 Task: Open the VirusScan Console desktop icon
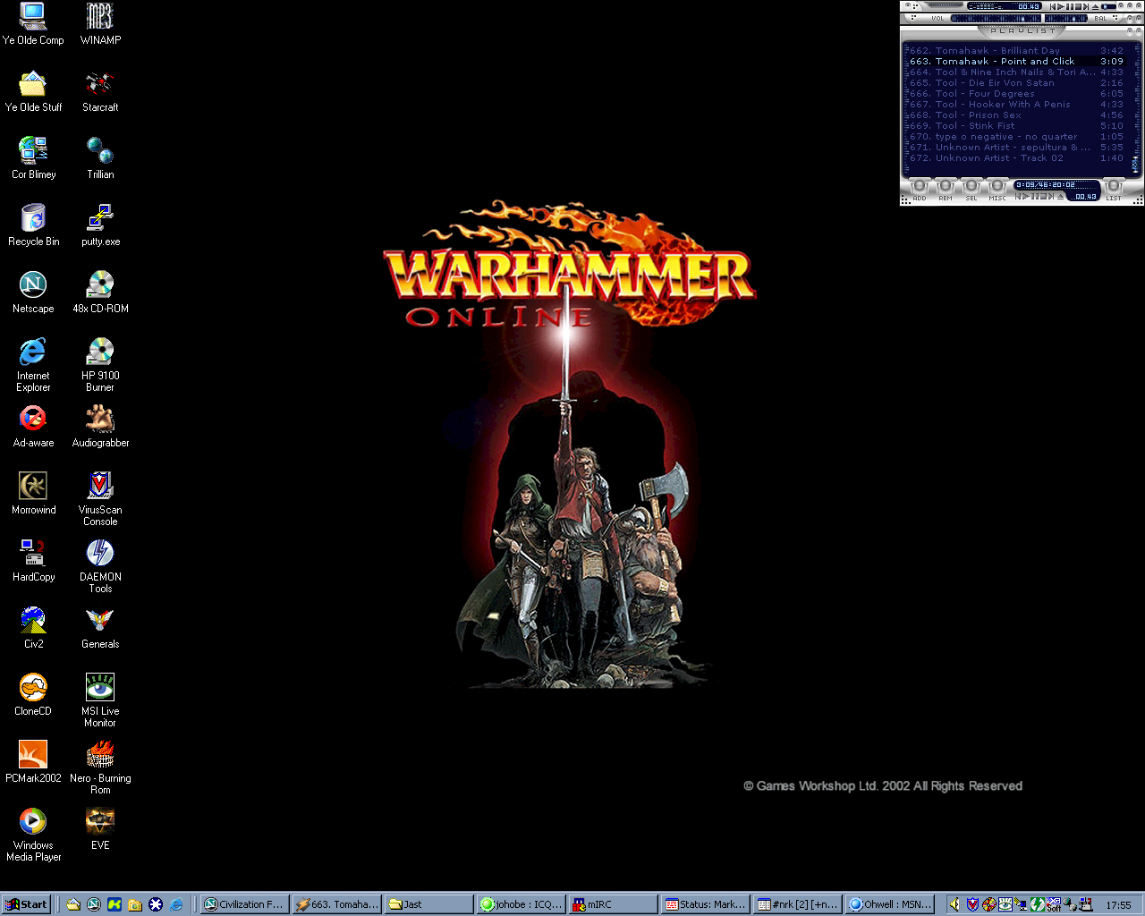[x=100, y=499]
